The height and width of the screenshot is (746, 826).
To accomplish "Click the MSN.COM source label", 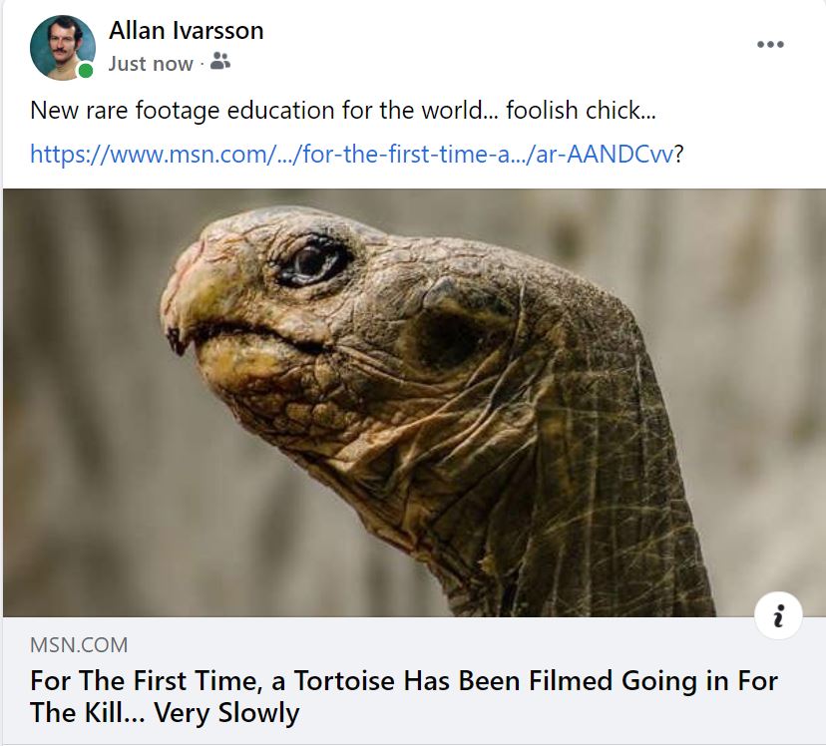I will click(79, 644).
